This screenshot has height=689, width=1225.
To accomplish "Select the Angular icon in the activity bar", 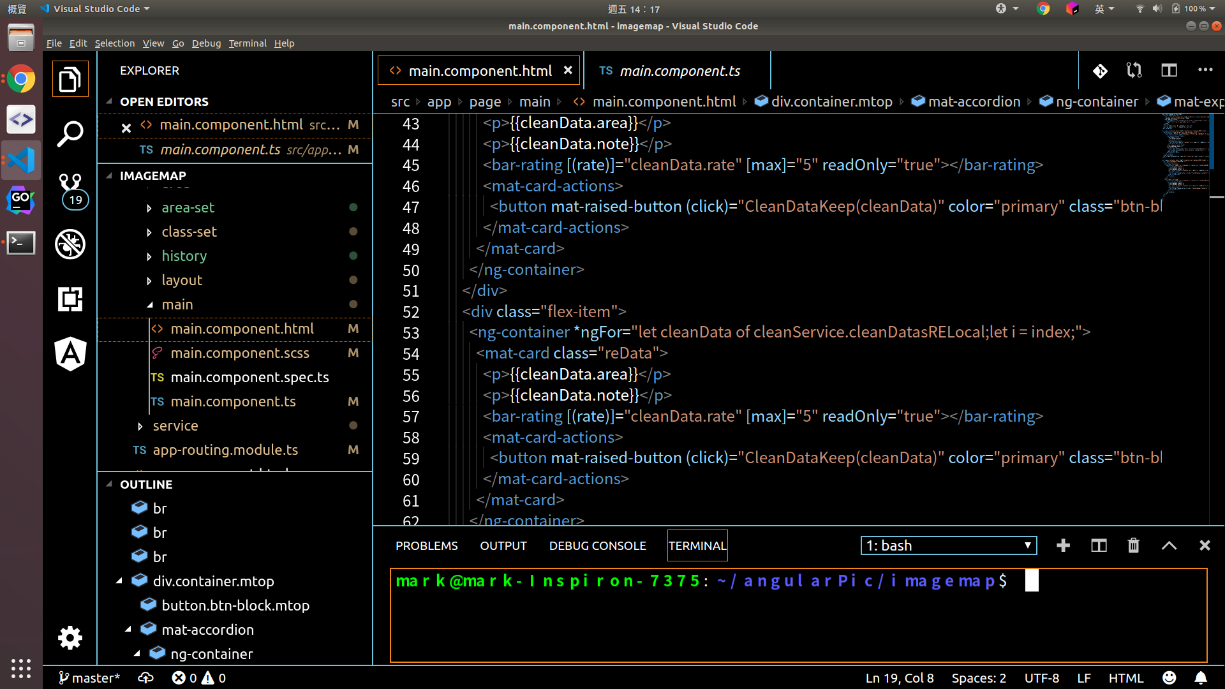I will tap(70, 354).
